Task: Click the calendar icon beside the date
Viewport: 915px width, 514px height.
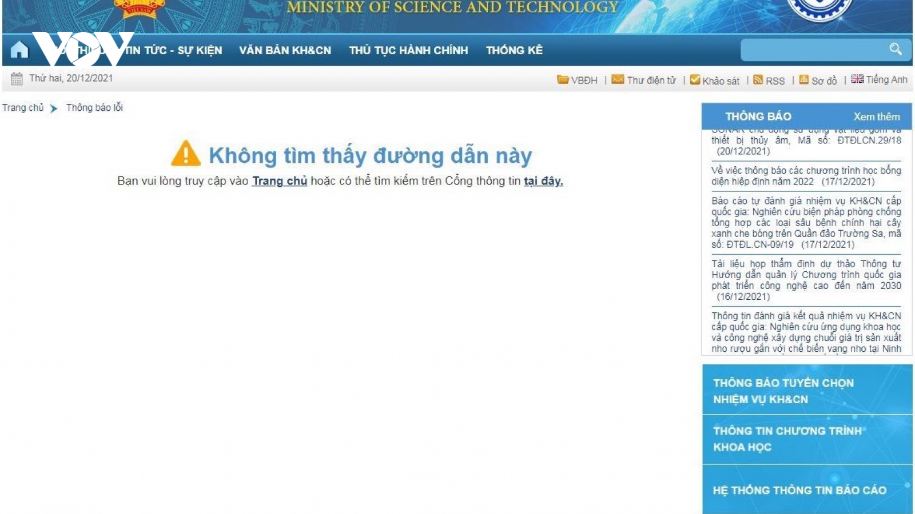Action: 17,79
